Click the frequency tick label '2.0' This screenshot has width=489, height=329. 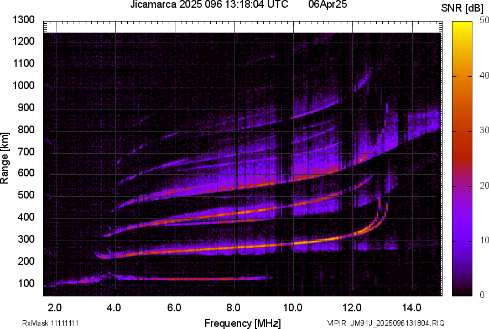(x=55, y=308)
